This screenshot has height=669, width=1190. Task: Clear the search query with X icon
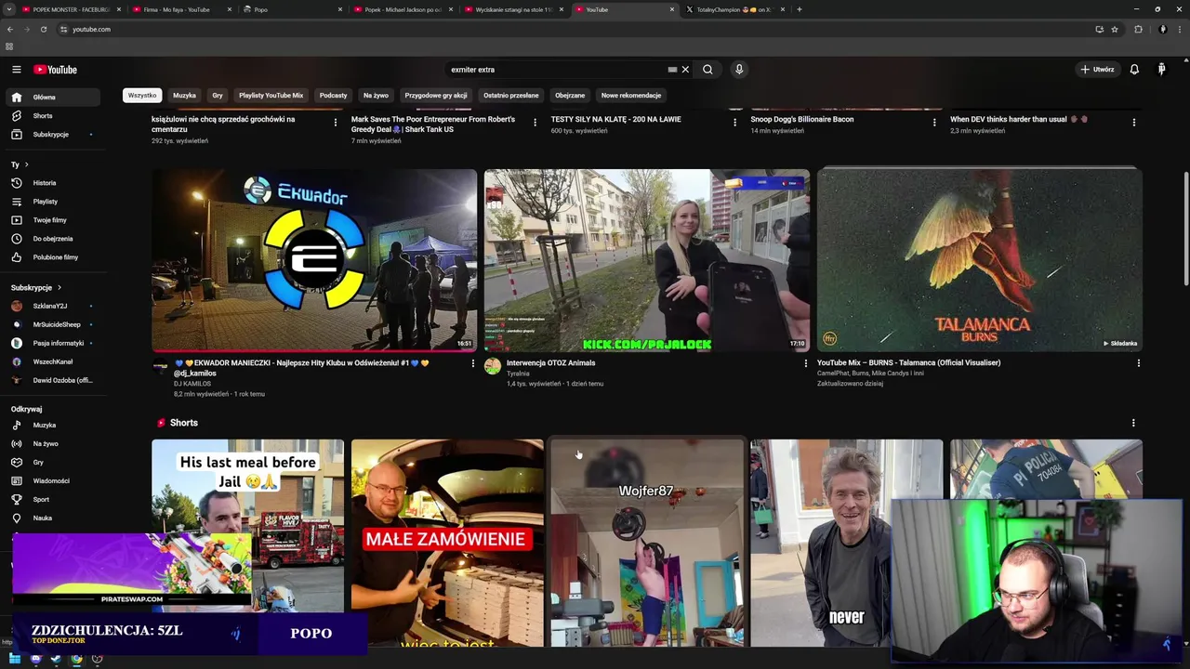pyautogui.click(x=685, y=70)
